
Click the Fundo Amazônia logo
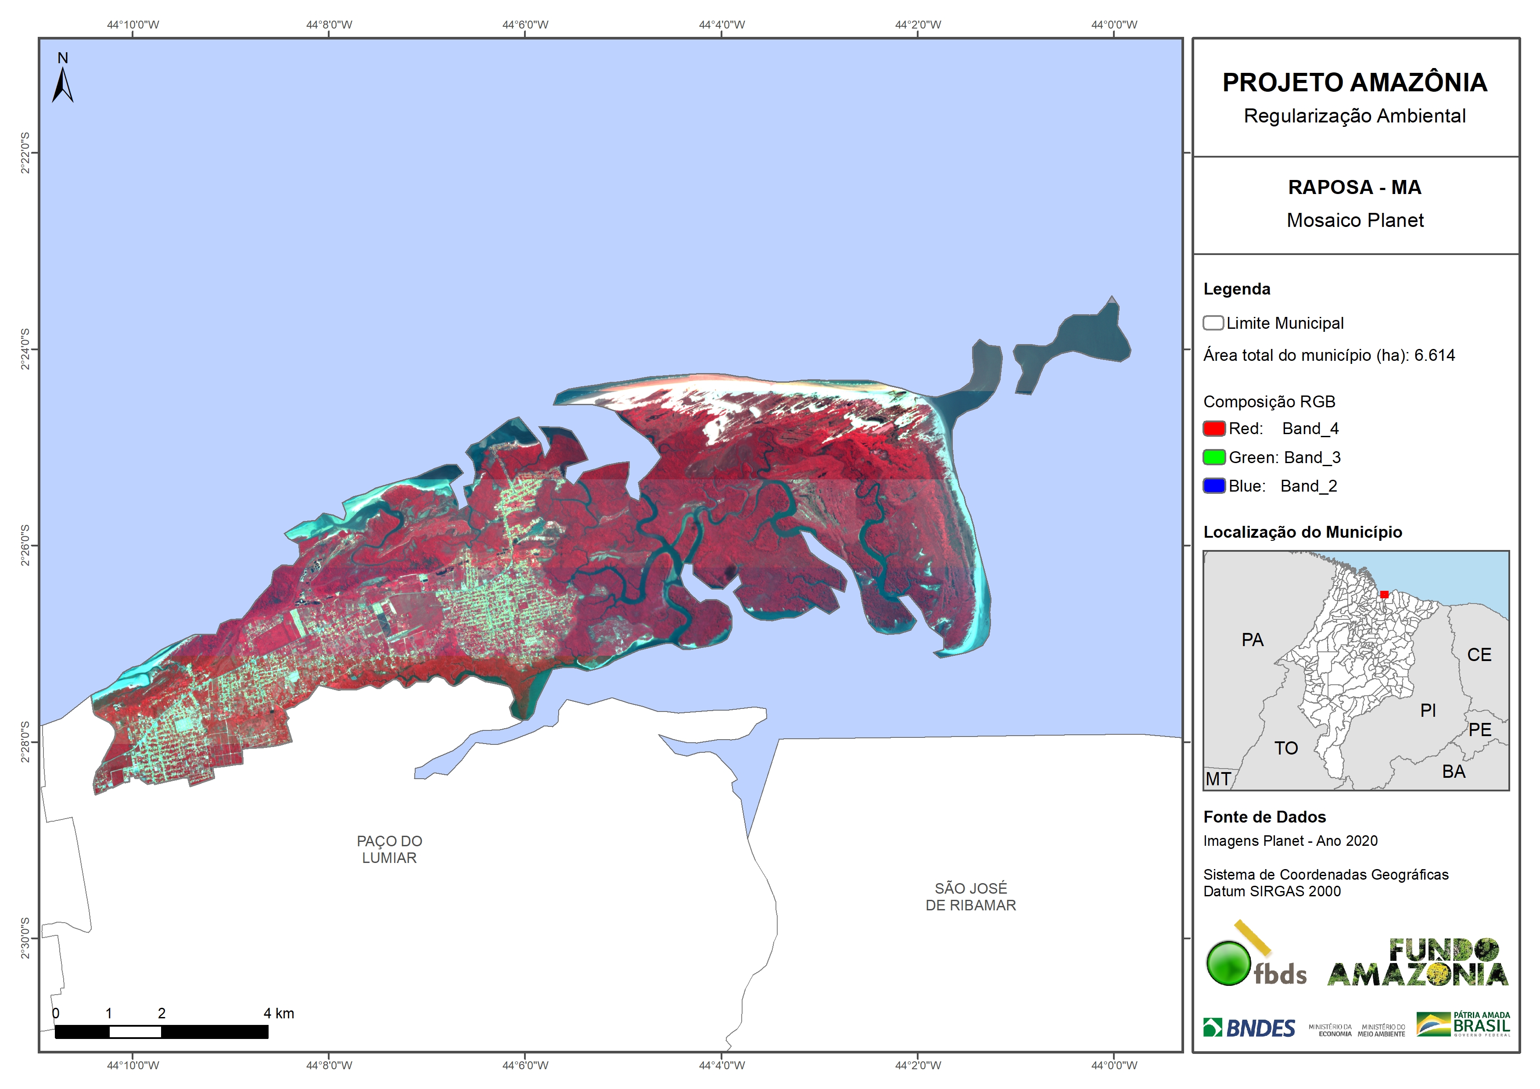click(1417, 963)
